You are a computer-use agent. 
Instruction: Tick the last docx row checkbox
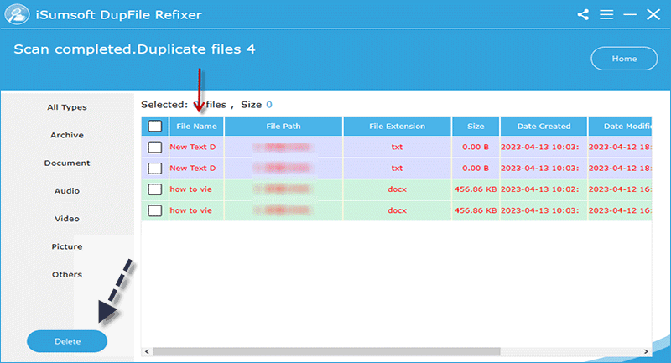point(155,210)
